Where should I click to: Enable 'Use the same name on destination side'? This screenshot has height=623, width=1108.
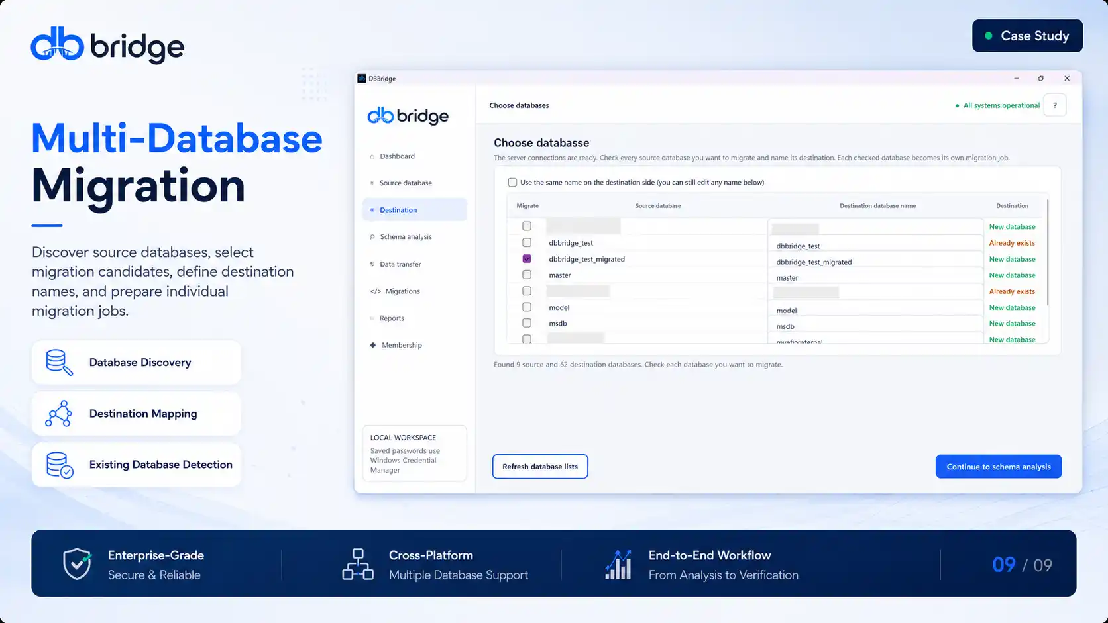[512, 183]
